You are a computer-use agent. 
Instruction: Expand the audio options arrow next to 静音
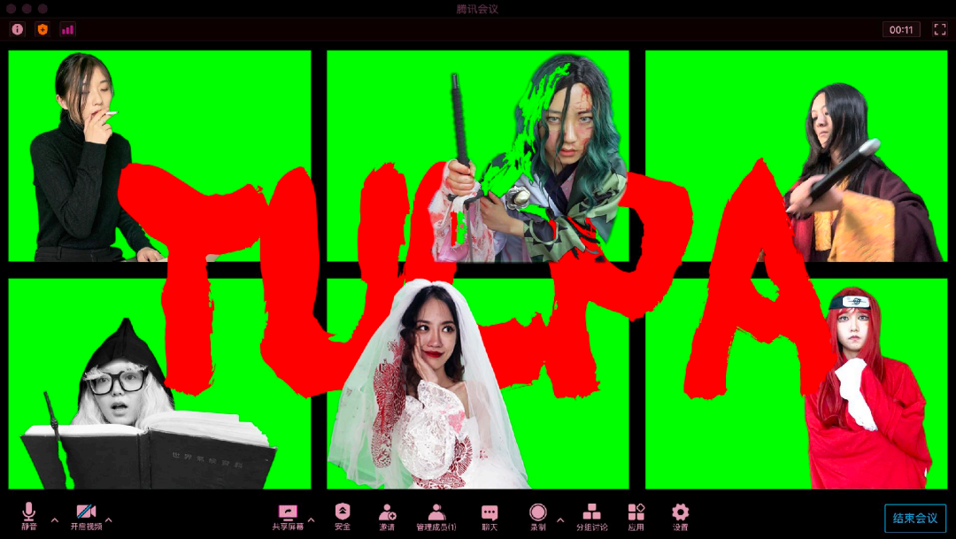coord(54,520)
